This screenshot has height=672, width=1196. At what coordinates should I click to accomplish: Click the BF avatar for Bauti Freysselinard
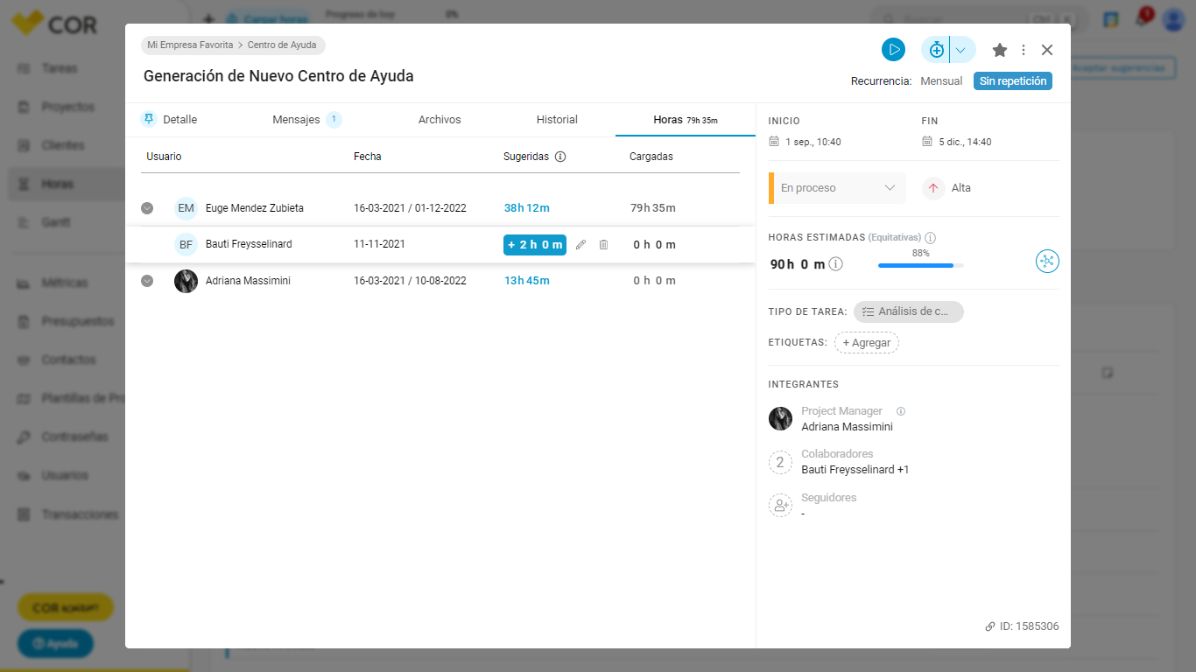pos(186,245)
